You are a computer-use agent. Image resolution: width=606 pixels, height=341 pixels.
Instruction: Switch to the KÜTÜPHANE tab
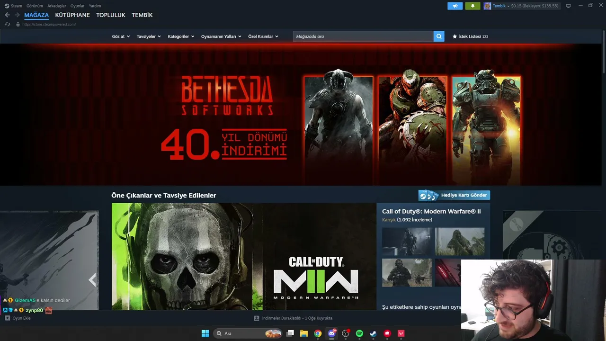(72, 15)
